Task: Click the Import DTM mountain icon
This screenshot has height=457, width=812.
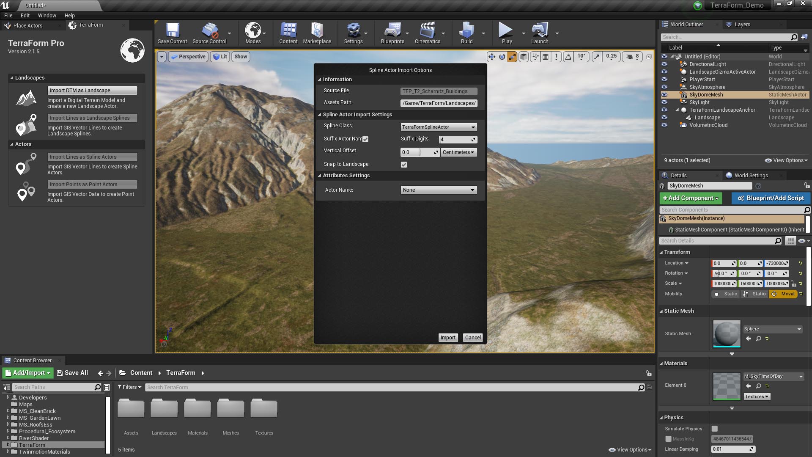Action: [26, 98]
